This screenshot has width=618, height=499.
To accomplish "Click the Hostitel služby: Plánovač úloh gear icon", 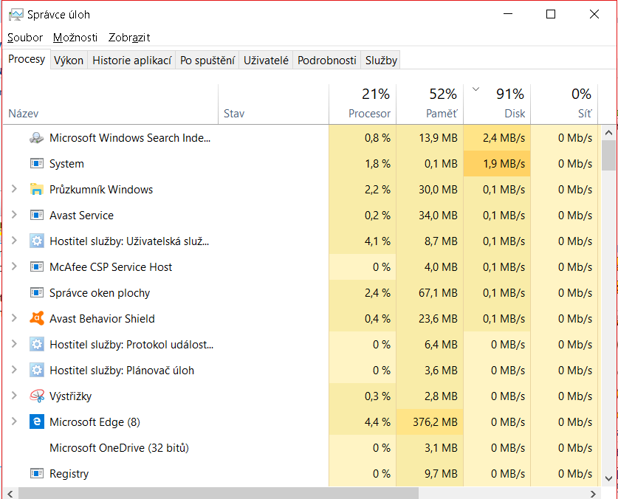I will click(37, 371).
